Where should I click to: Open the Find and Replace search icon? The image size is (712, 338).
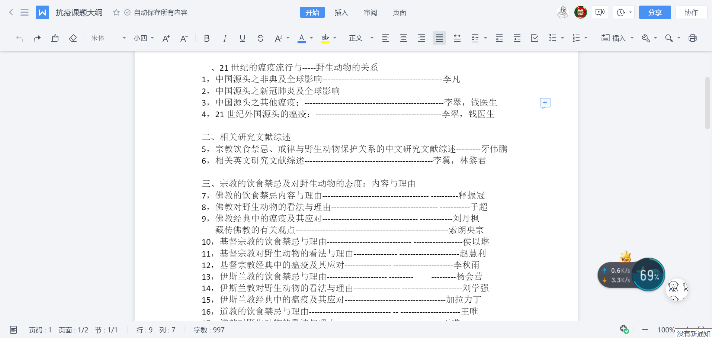click(669, 38)
